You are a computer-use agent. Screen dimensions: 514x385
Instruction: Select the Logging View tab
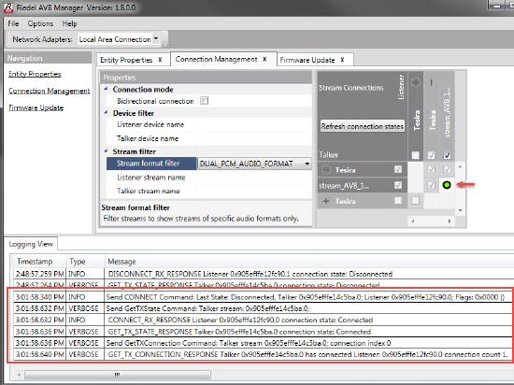click(x=31, y=244)
